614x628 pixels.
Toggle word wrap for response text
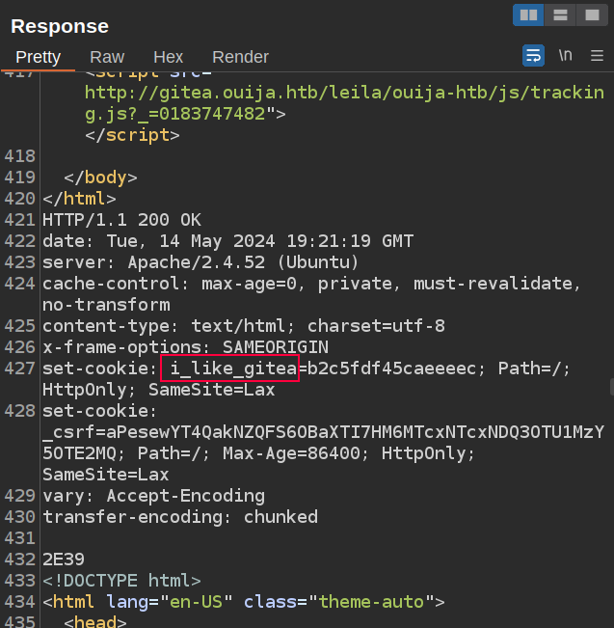pyautogui.click(x=533, y=55)
